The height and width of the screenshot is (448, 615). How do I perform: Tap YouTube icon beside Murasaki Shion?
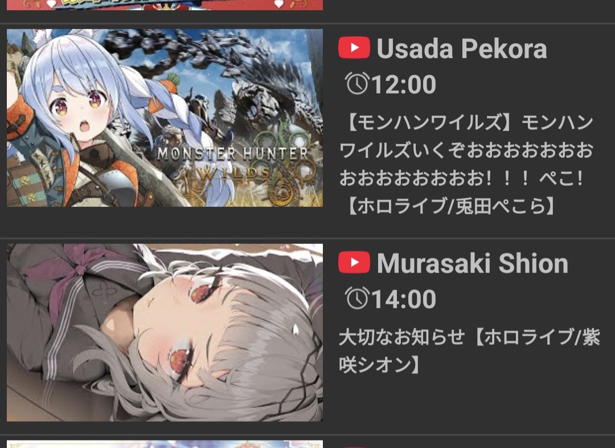[x=354, y=262]
